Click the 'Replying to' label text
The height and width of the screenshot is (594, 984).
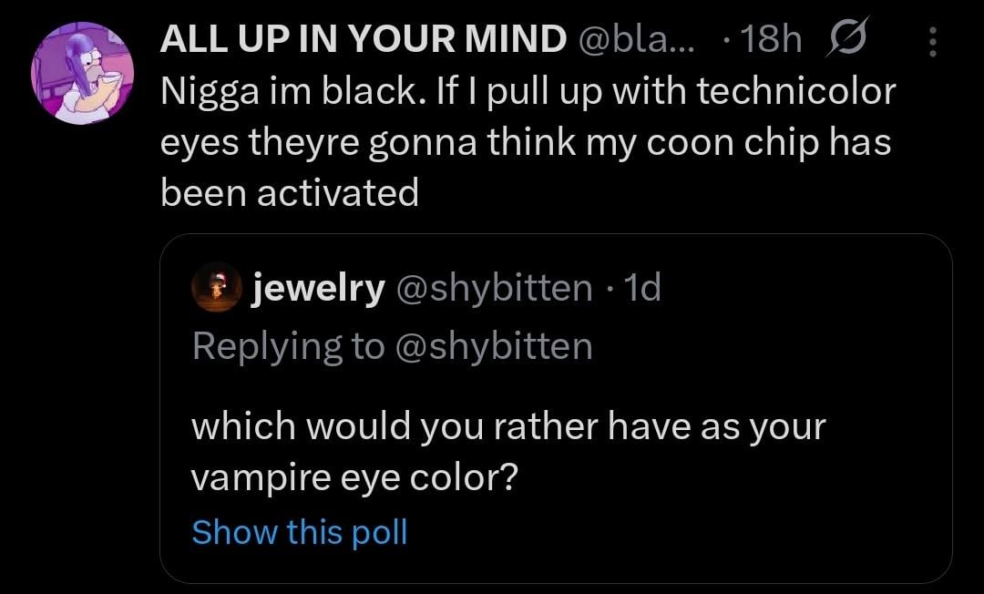pyautogui.click(x=288, y=346)
